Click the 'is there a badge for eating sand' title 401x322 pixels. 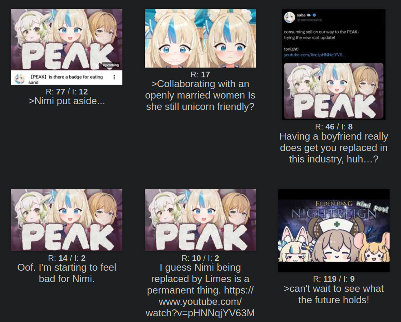tap(66, 79)
